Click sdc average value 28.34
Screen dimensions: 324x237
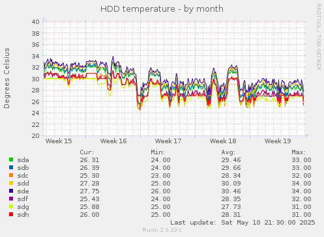(x=231, y=176)
